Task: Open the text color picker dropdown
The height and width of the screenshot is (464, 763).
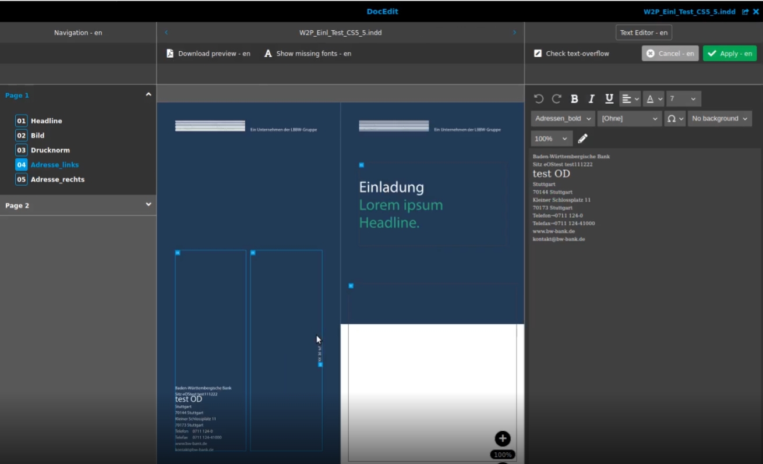Action: [x=654, y=99]
